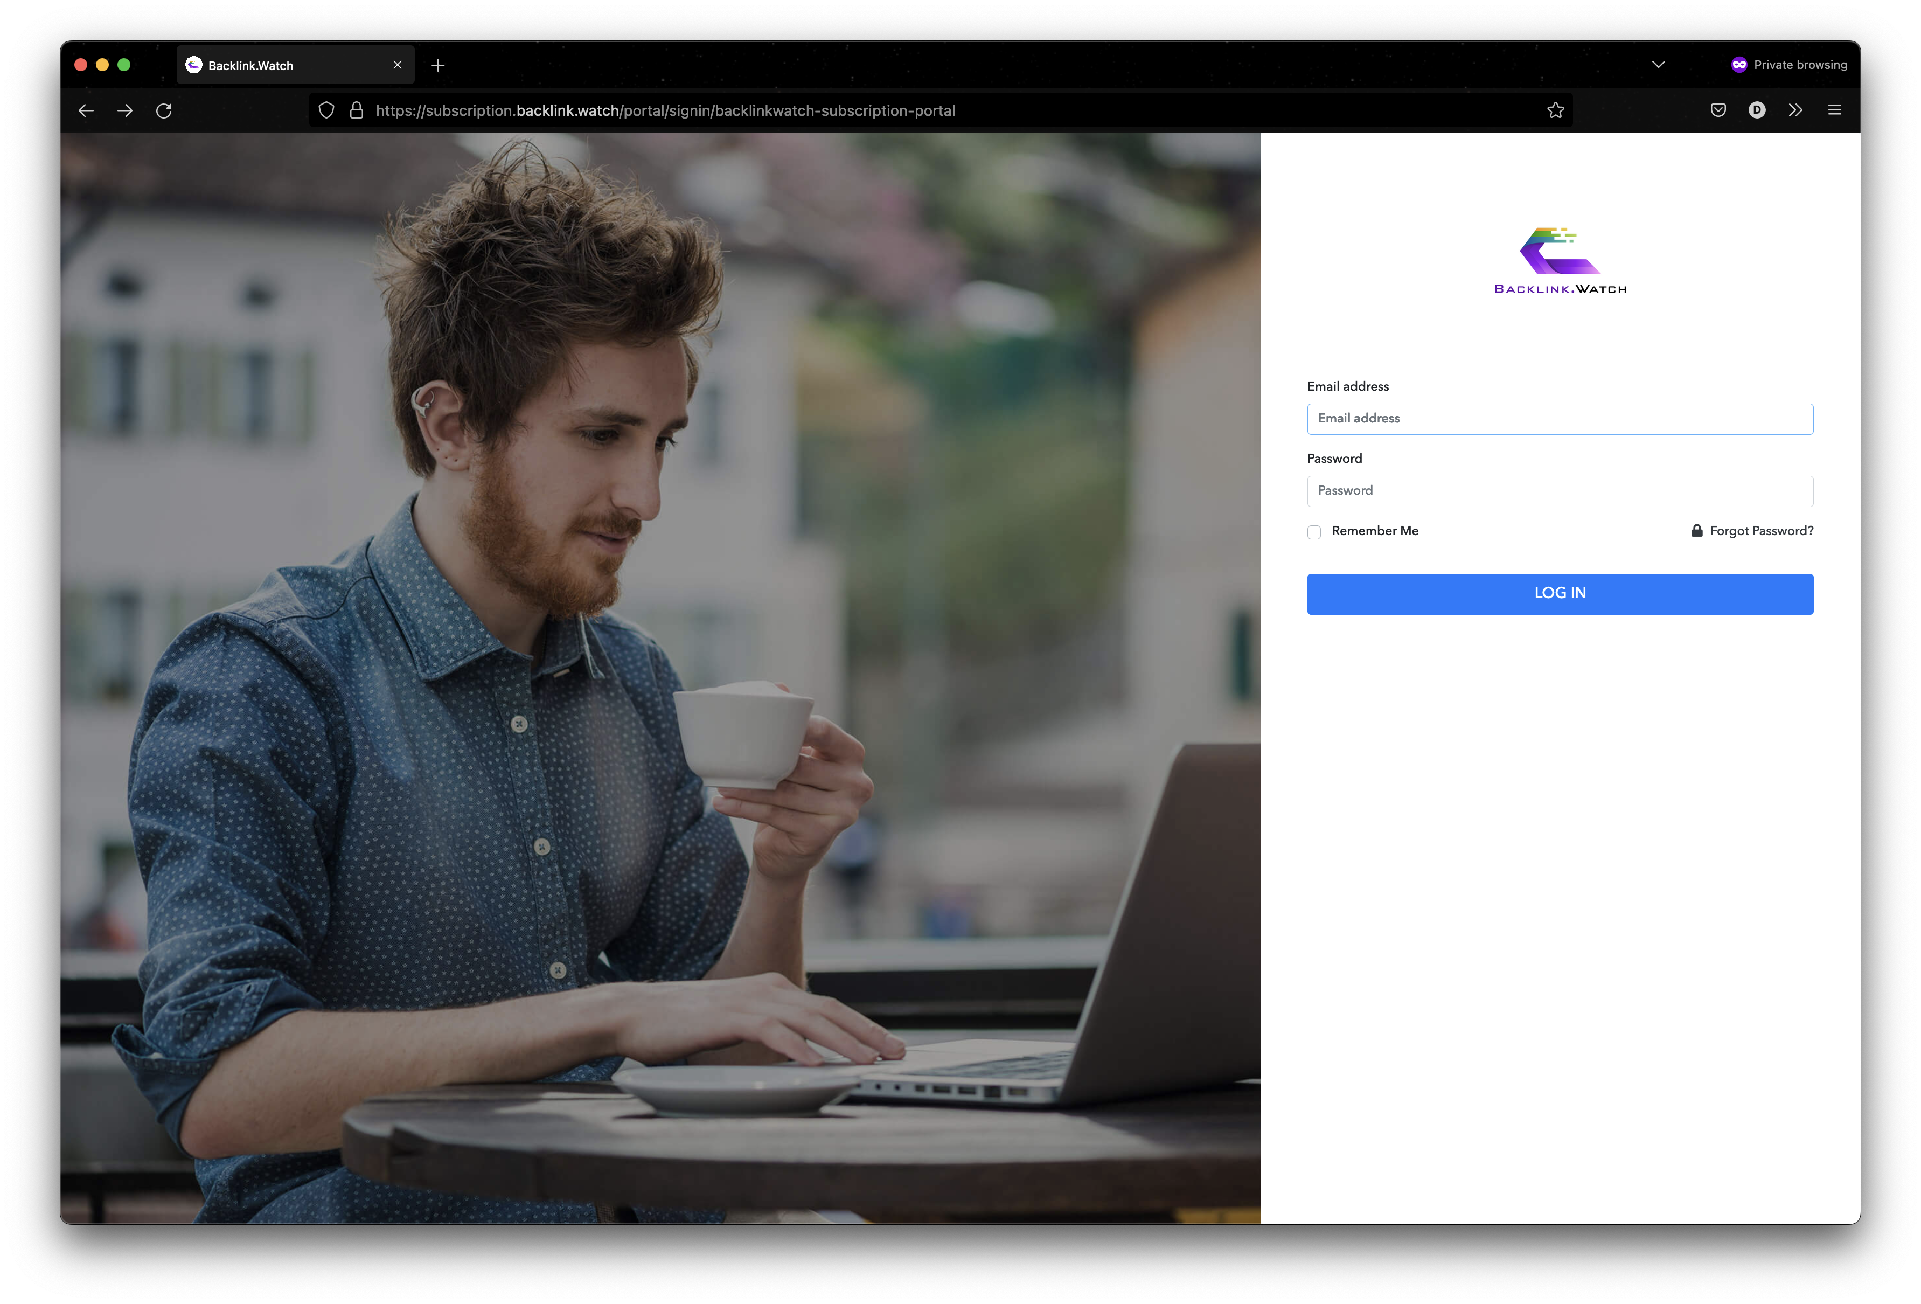Image resolution: width=1921 pixels, height=1304 pixels.
Task: View site security padlock info
Action: pos(356,111)
